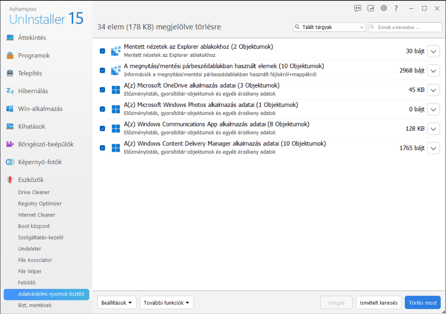This screenshot has width=446, height=314.
Task: Open settings gear icon in title bar
Action: [x=384, y=8]
